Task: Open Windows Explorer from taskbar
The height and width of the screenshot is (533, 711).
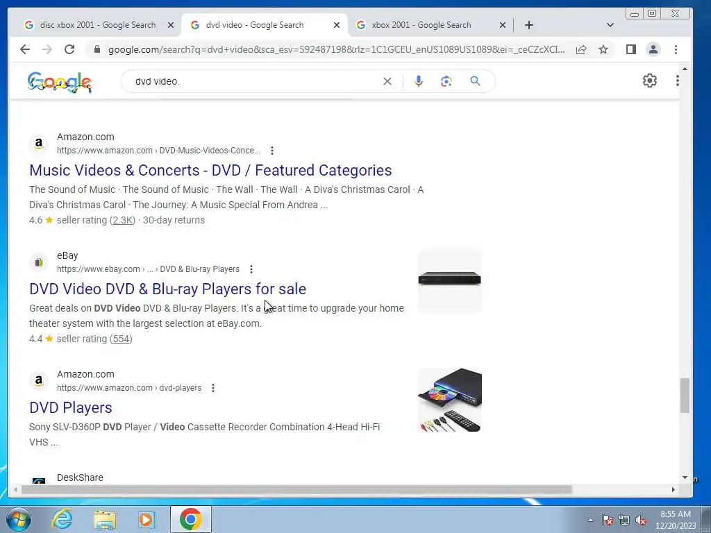Action: click(105, 519)
